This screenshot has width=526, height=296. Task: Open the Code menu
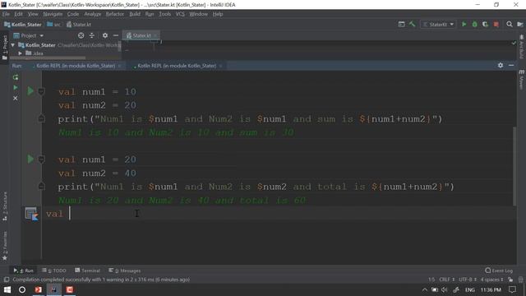tap(73, 14)
